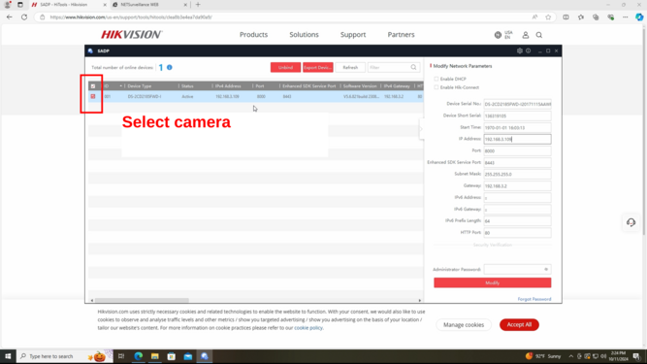This screenshot has height=364, width=647.
Task: Show hidden system tray icons chevron
Action: point(570,356)
